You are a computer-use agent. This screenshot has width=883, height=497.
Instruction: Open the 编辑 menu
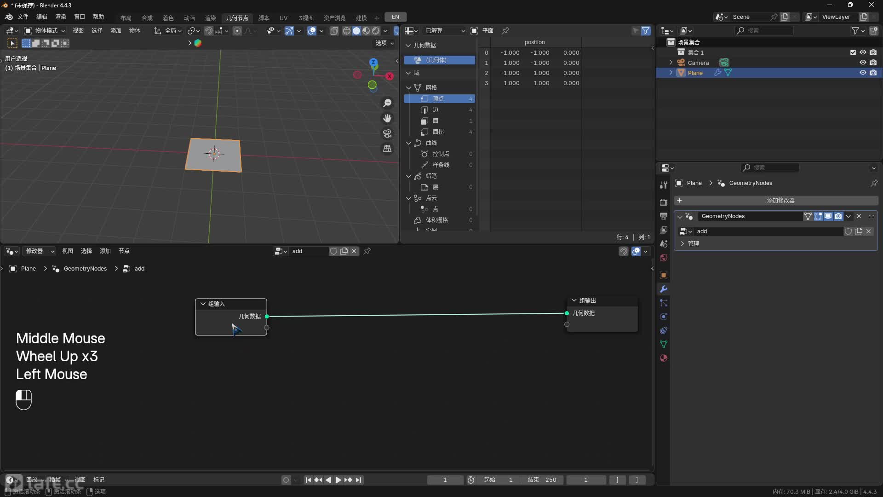click(42, 17)
